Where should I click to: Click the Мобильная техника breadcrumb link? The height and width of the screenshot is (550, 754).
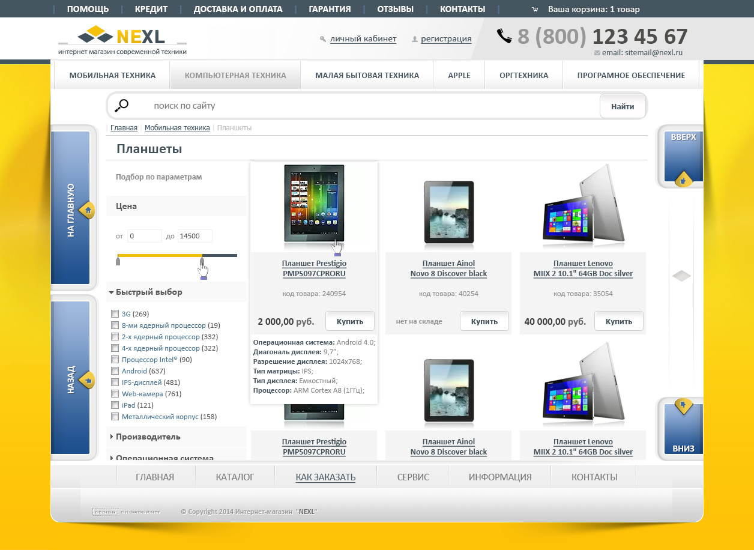coord(177,128)
